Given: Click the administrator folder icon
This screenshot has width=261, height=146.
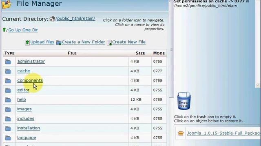Looking at the screenshot, I should [x=8, y=62].
